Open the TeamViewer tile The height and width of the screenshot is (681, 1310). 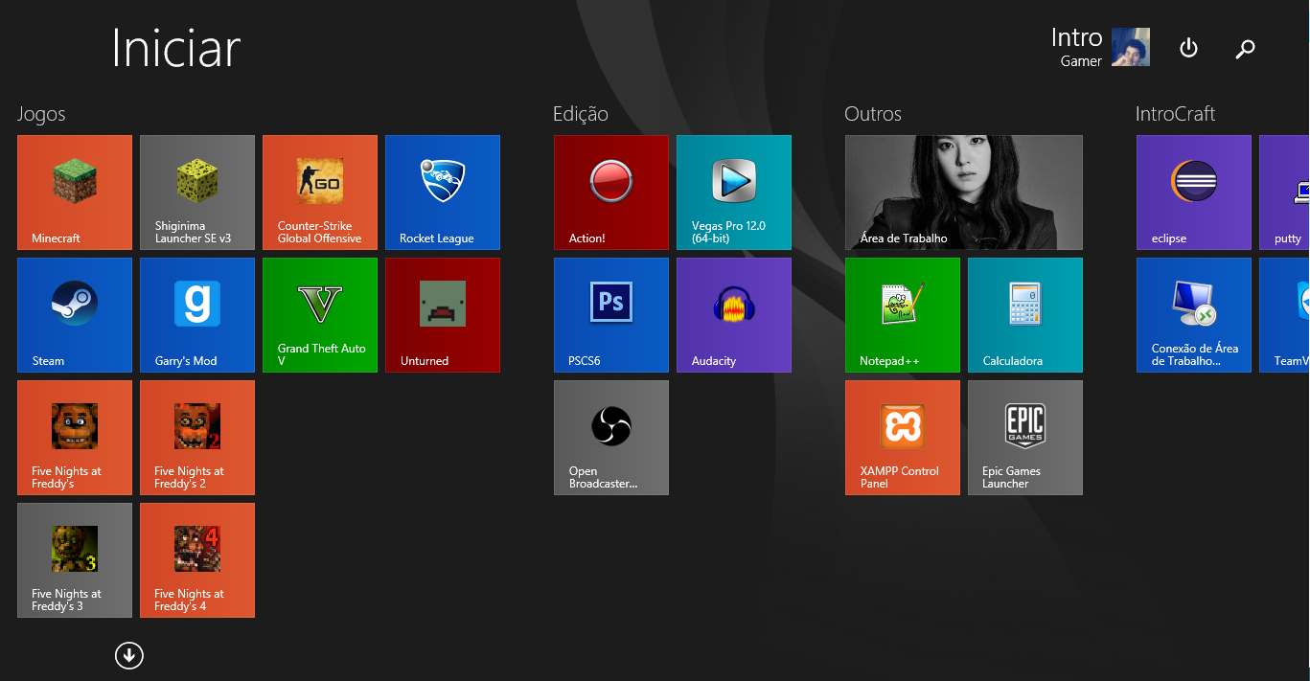[x=1285, y=315]
